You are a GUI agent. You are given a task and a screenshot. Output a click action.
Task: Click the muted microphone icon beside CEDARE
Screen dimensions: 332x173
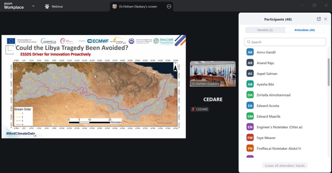(193, 109)
